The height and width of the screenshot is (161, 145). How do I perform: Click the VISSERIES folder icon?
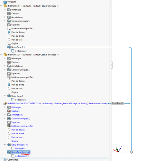click(x=5, y=2)
